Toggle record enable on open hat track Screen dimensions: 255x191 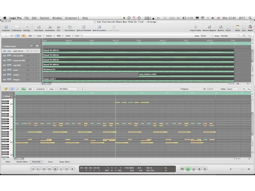tap(31, 51)
